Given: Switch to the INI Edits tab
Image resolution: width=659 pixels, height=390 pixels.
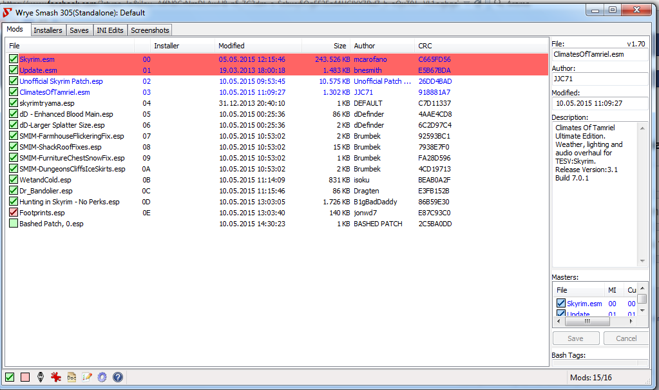Looking at the screenshot, I should coord(110,30).
